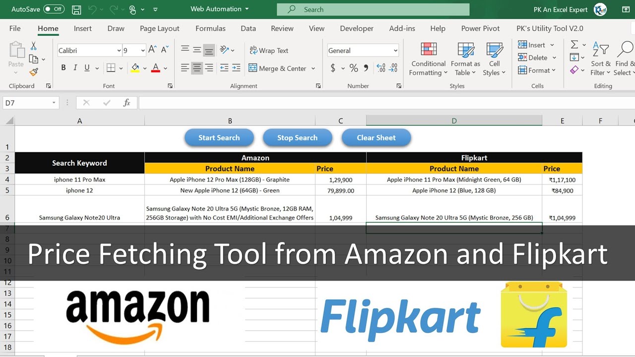This screenshot has width=635, height=357.
Task: Toggle AutoSave switch
Action: point(54,9)
